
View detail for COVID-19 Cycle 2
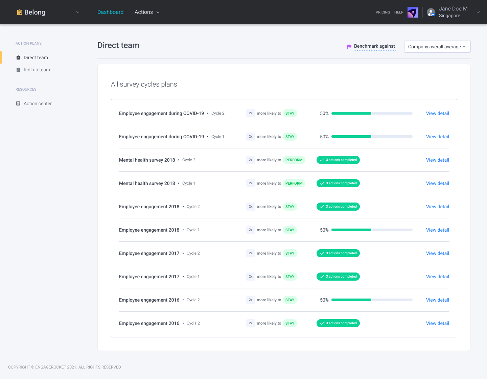[x=438, y=113]
